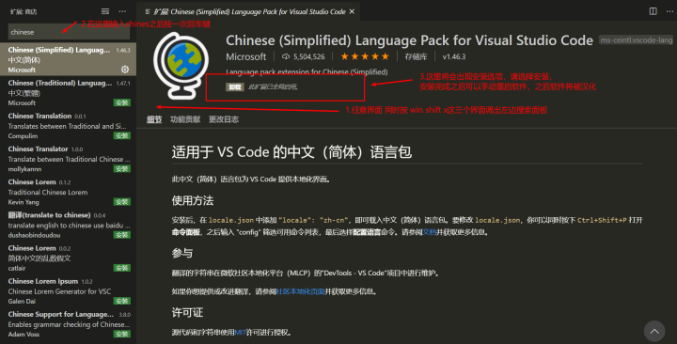
Task: Install Chinese Lorem Ipsum by Galen Dai
Action: point(122,301)
